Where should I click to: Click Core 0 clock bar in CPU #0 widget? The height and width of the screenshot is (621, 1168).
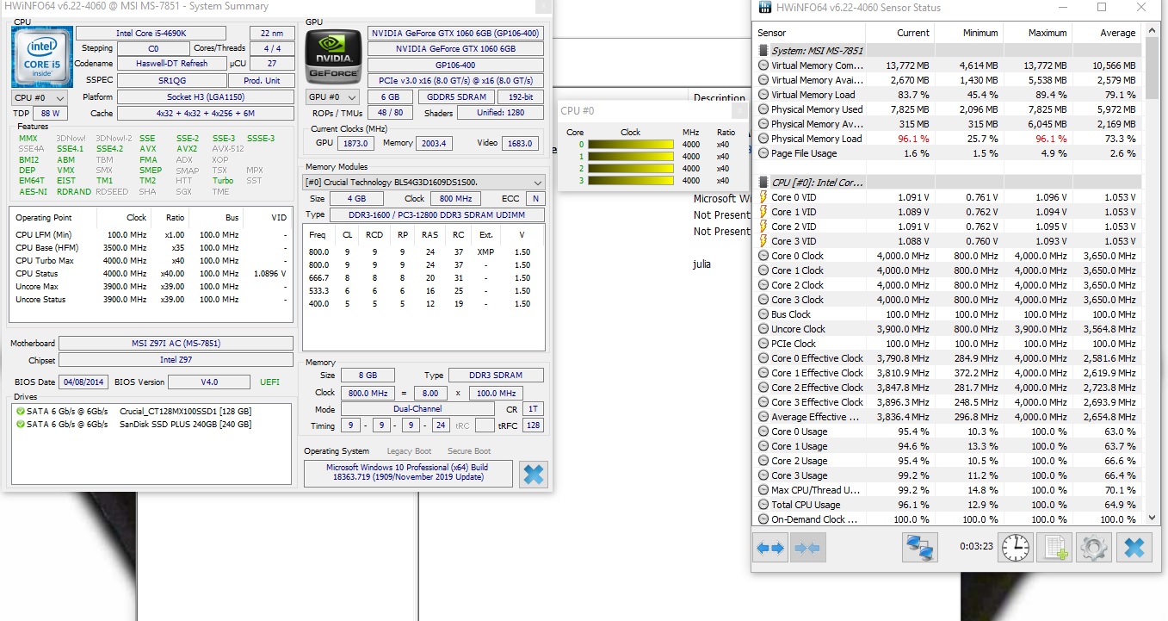[x=632, y=145]
